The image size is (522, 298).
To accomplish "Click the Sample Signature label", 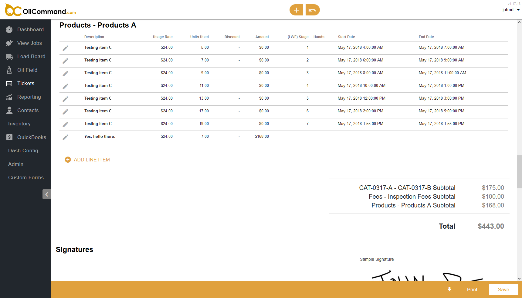I will tap(377, 259).
